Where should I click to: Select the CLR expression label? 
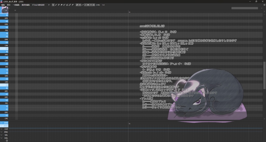(6, 129)
